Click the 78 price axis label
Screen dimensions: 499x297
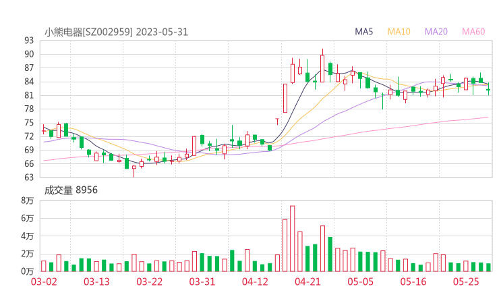point(29,109)
